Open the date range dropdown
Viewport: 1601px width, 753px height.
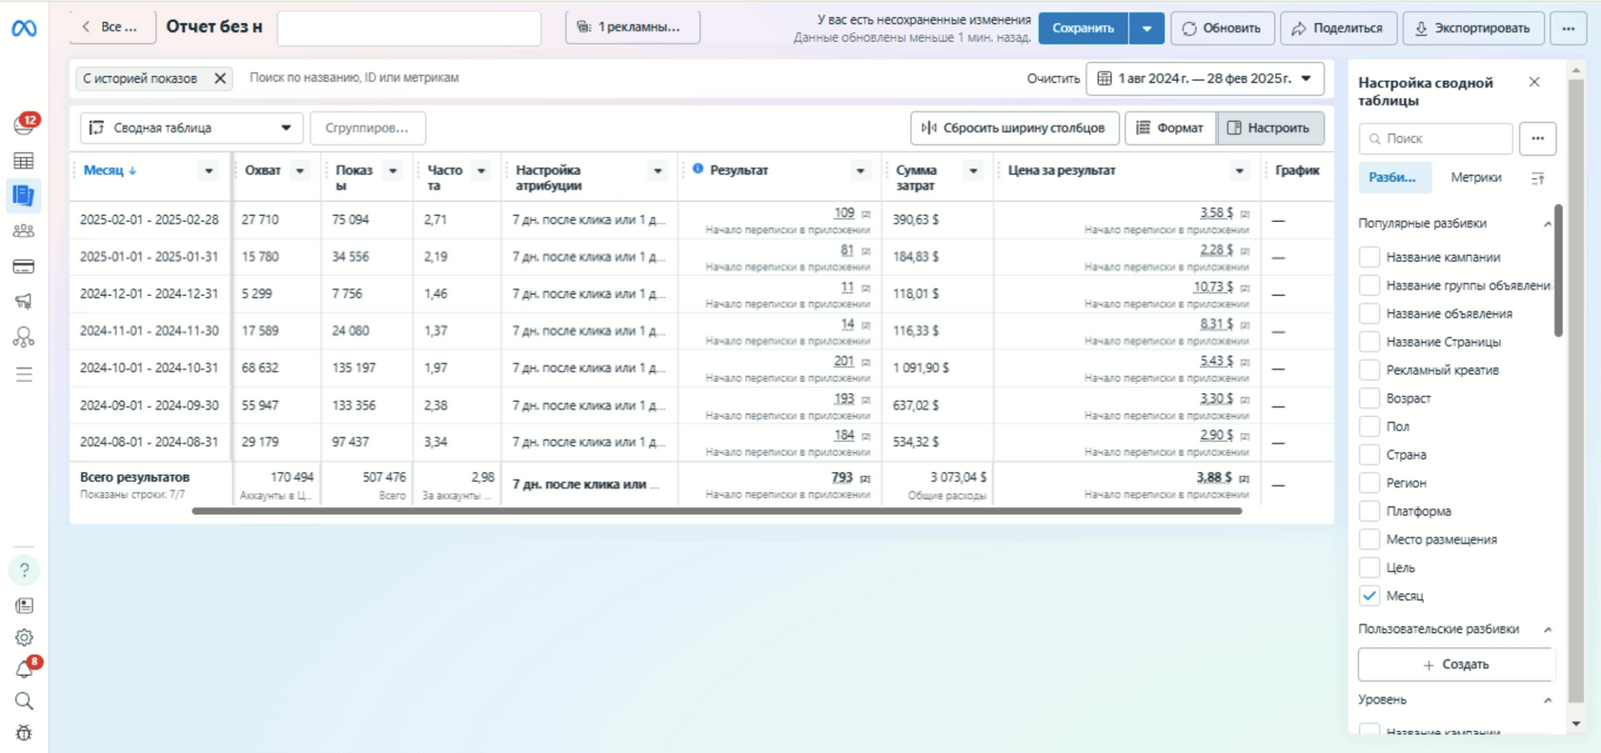[x=1205, y=78]
